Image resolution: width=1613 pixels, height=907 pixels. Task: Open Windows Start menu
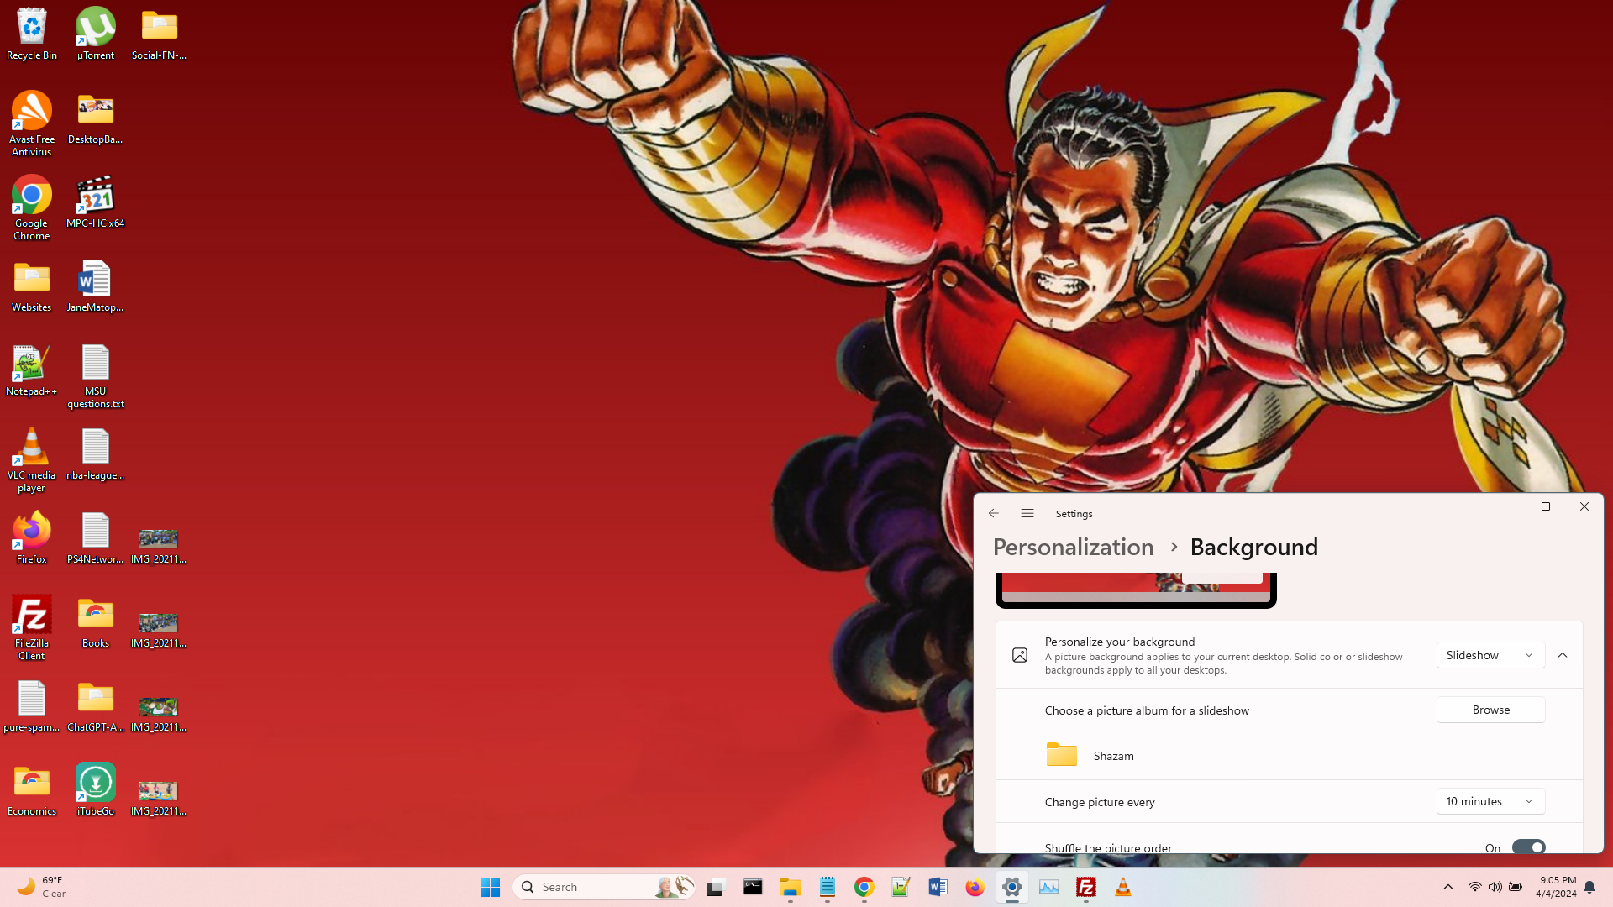[490, 887]
